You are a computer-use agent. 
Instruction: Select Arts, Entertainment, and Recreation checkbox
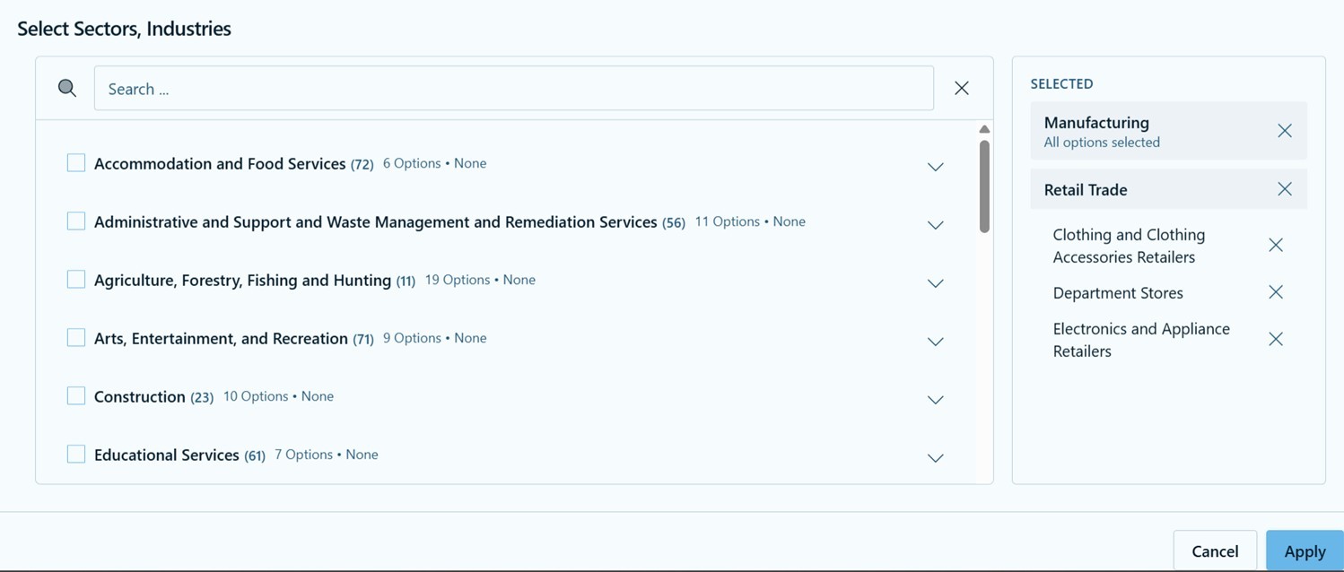(76, 338)
